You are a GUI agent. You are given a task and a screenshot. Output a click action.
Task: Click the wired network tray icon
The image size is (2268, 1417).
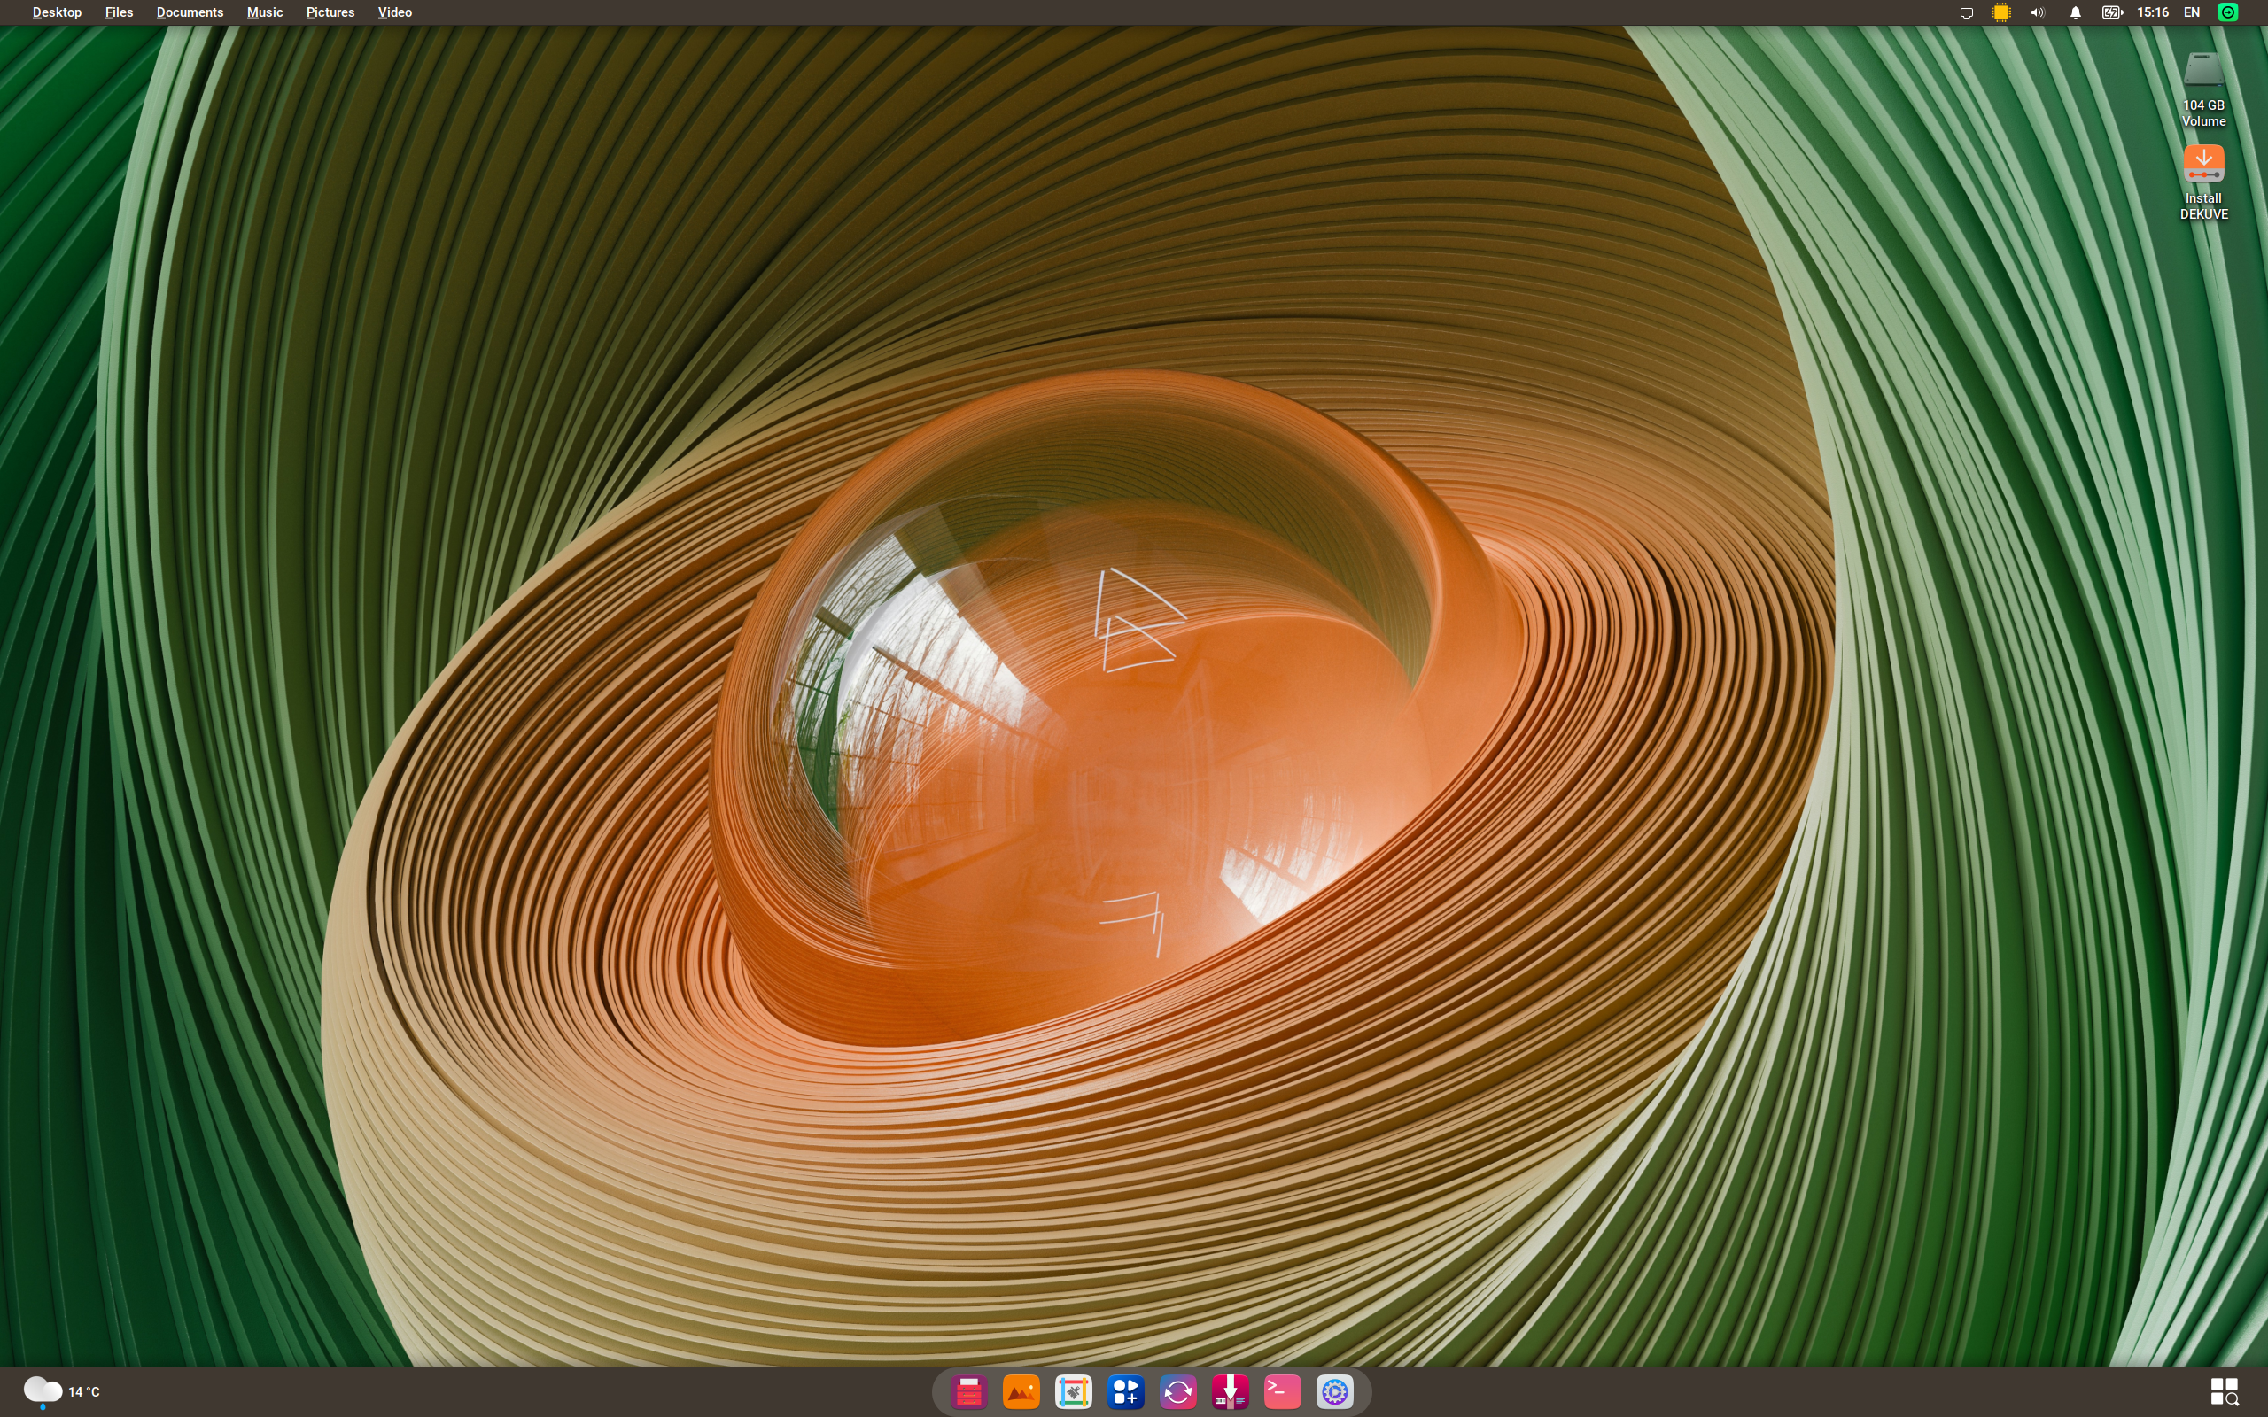point(1966,12)
